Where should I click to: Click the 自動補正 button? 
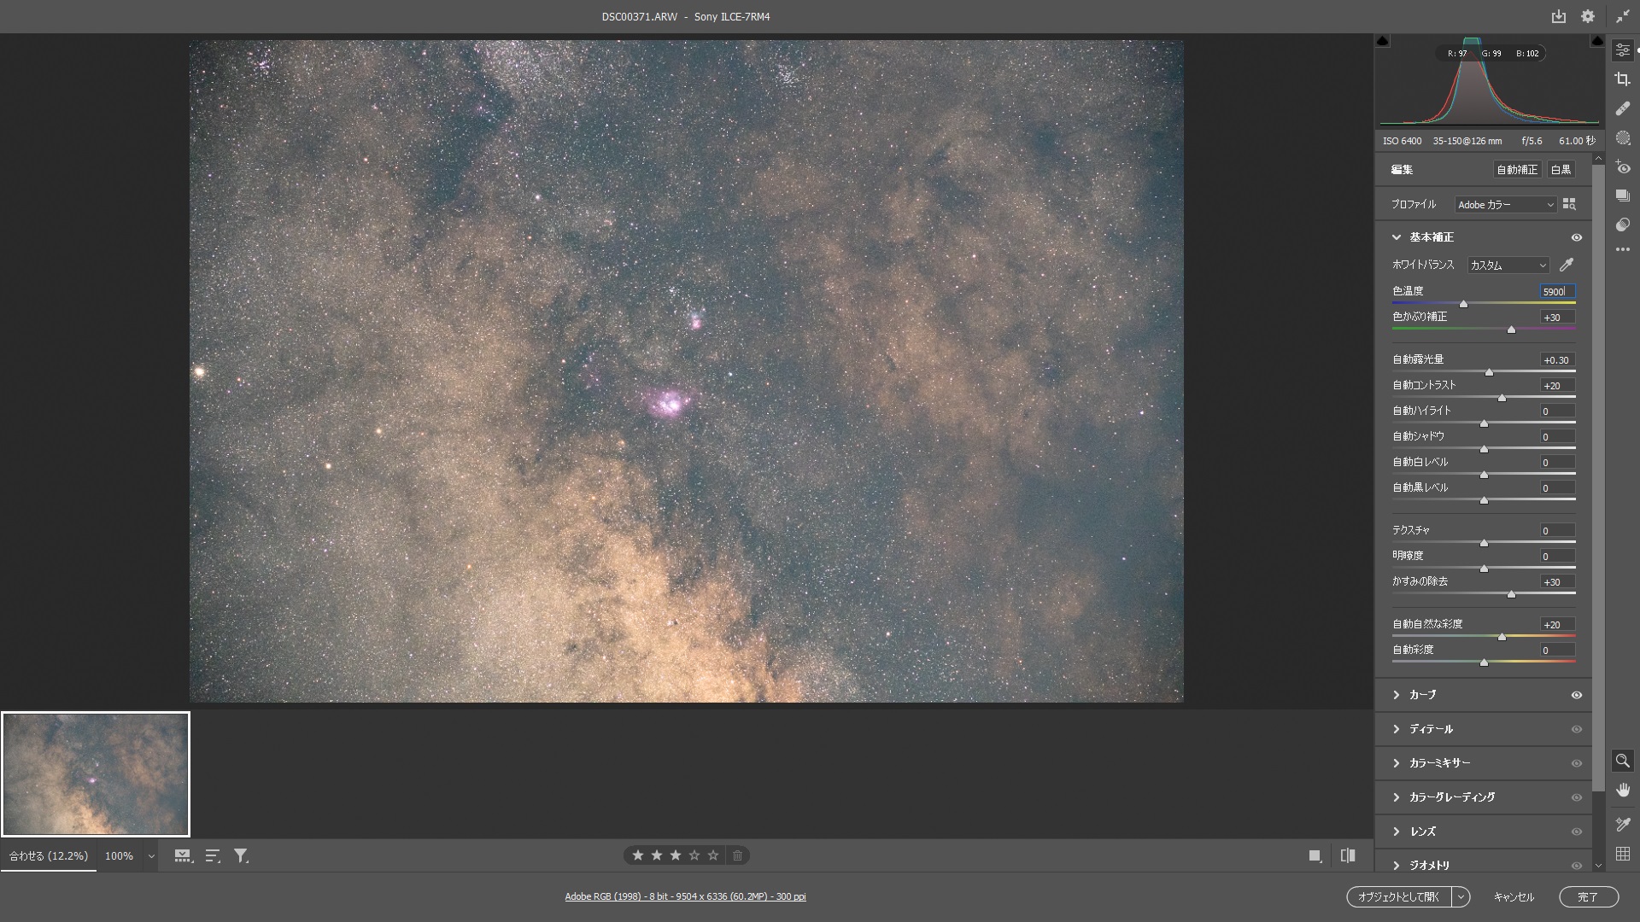click(x=1516, y=170)
